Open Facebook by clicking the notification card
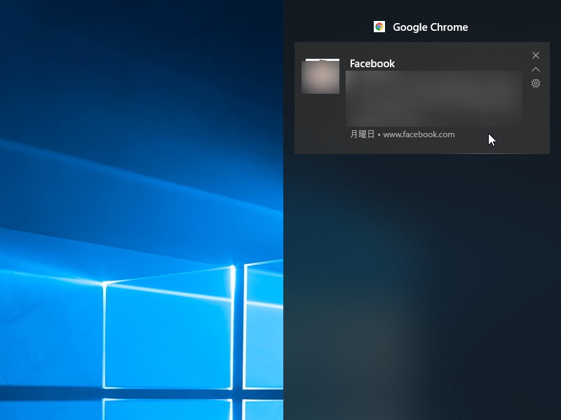This screenshot has height=420, width=561. coord(421,98)
